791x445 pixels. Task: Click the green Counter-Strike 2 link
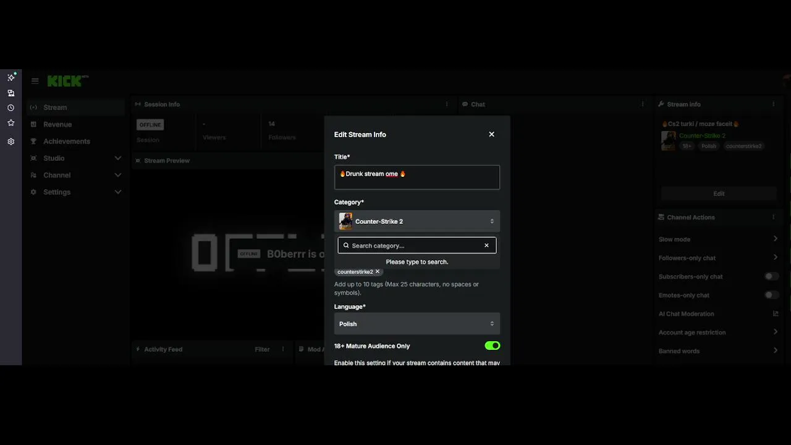tap(702, 135)
